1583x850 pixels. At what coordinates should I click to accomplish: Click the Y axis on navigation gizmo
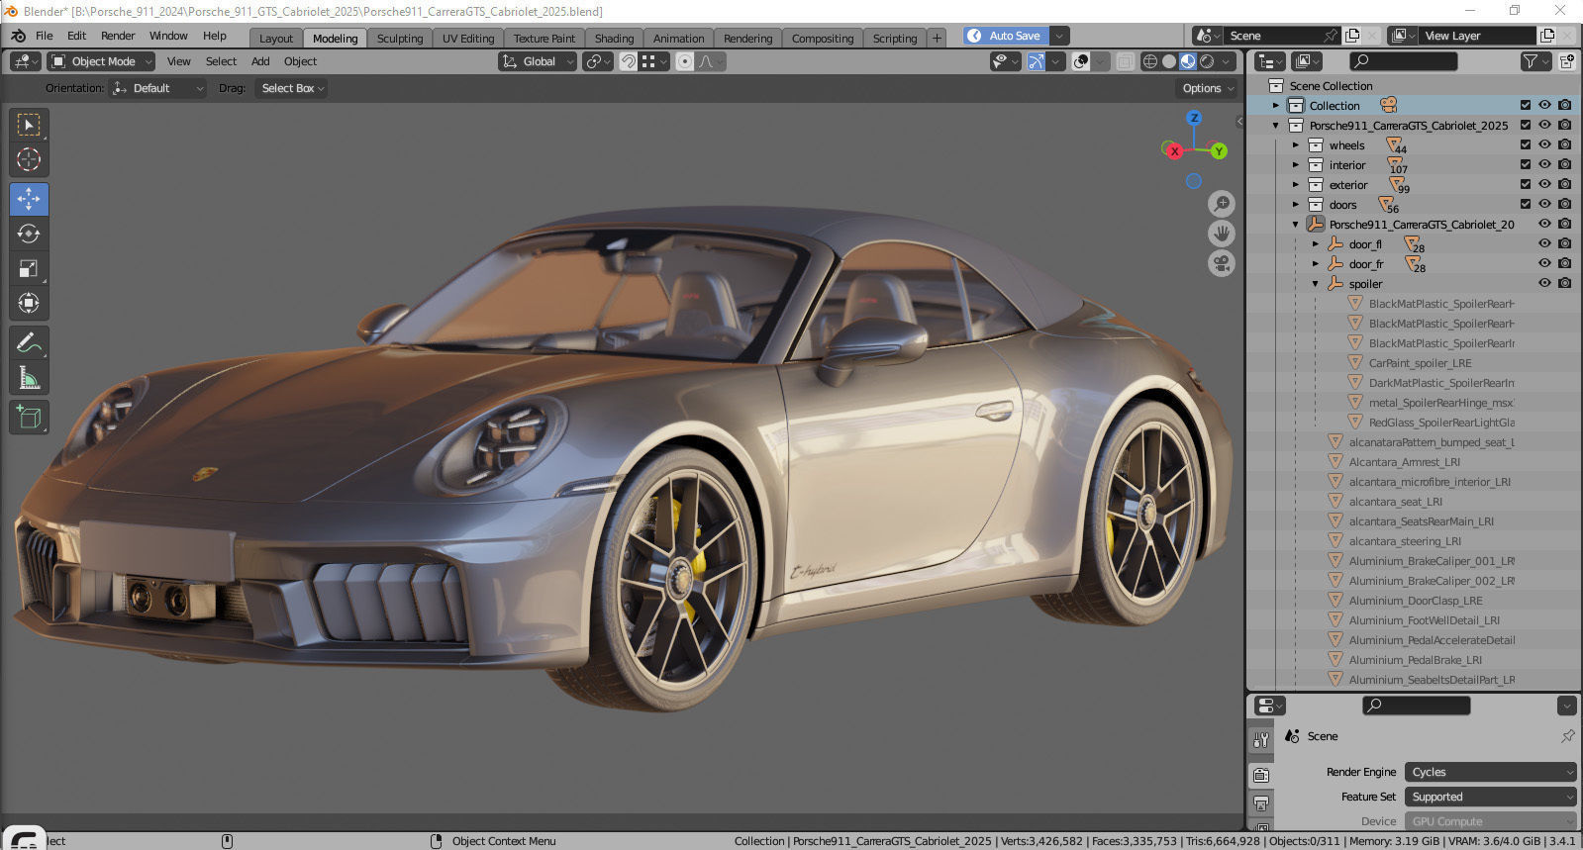point(1219,151)
